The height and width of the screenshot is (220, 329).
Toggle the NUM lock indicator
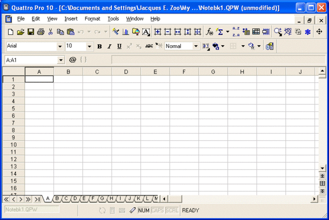(x=144, y=210)
